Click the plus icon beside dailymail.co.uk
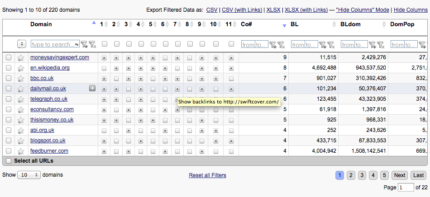 [x=92, y=88]
